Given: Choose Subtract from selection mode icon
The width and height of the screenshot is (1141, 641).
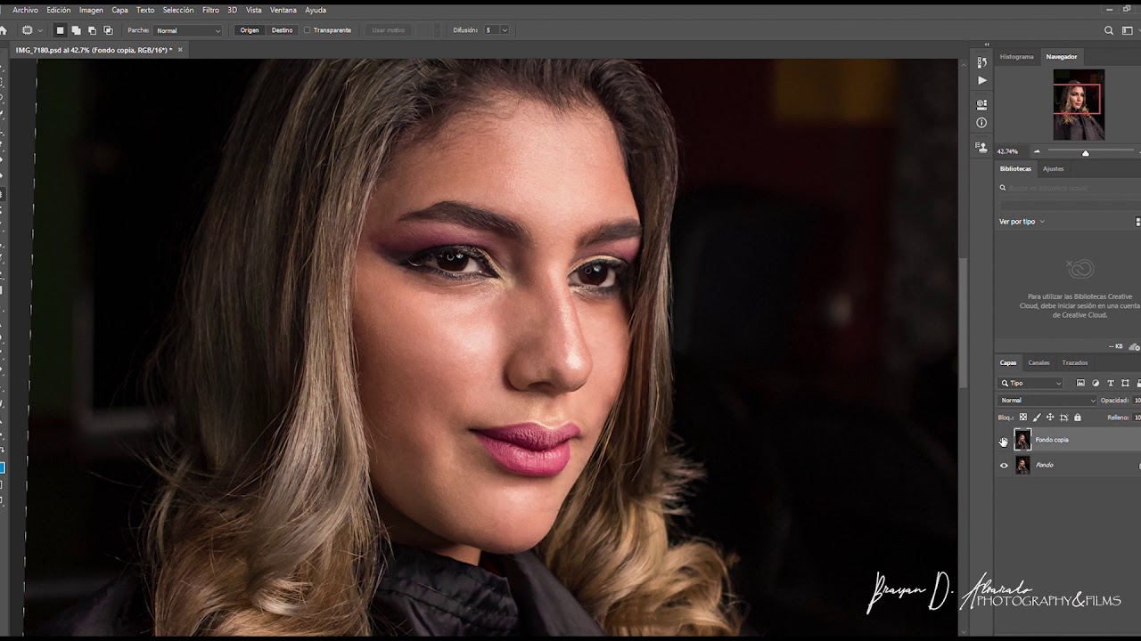Looking at the screenshot, I should coord(93,30).
